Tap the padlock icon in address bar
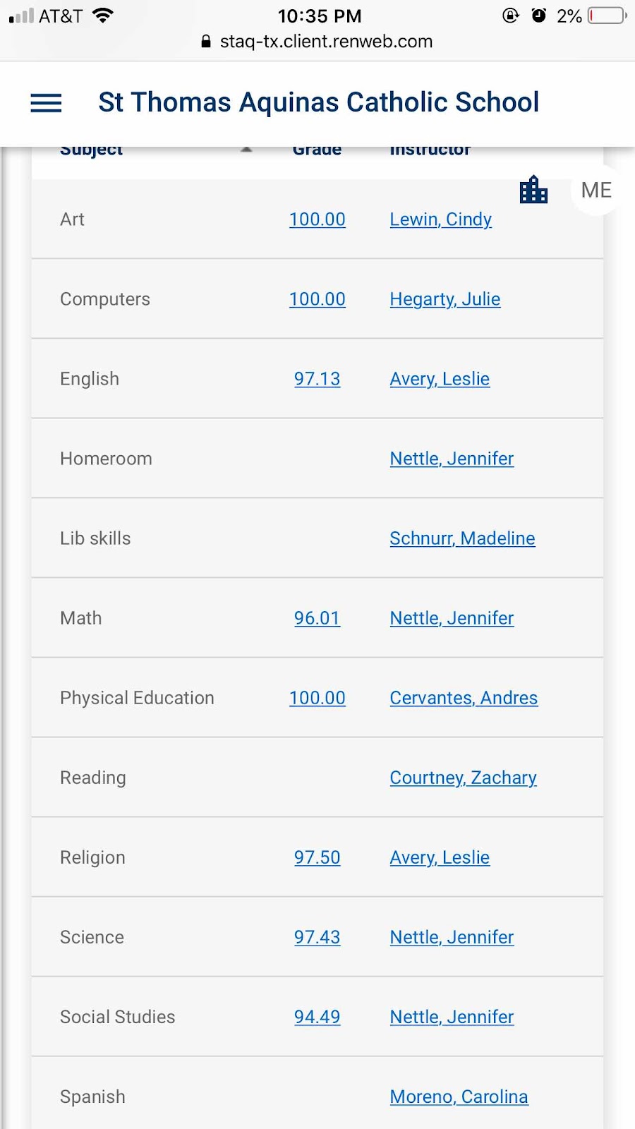Image resolution: width=635 pixels, height=1129 pixels. [206, 42]
